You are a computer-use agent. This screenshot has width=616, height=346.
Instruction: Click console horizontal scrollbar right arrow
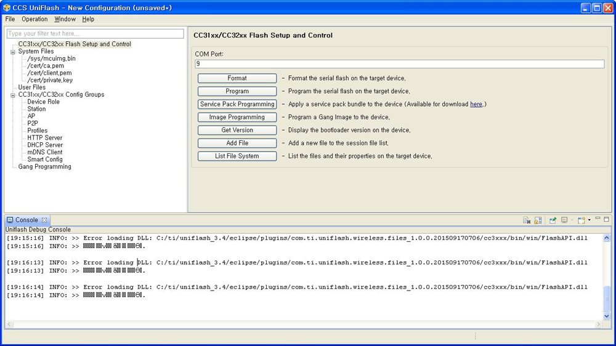point(598,324)
